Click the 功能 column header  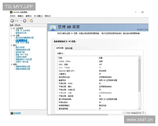[x=78, y=58]
